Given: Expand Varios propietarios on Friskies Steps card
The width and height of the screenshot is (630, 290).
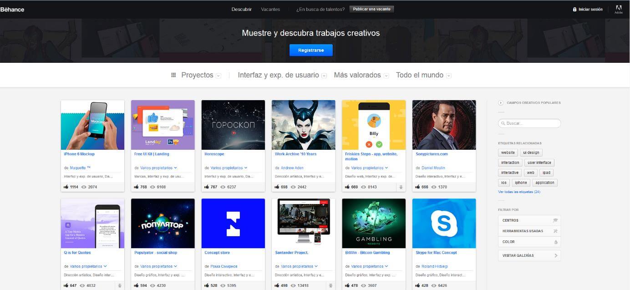Looking at the screenshot, I should coord(370,168).
